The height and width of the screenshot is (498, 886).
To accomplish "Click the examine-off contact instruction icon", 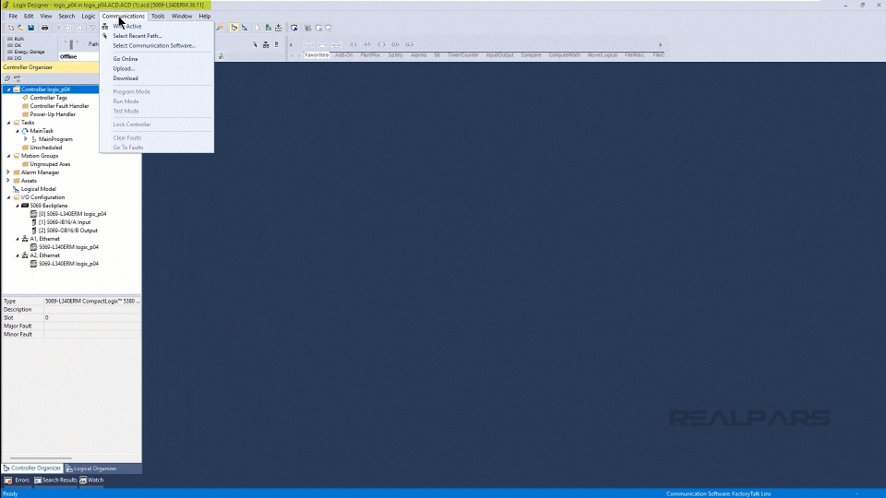I will (367, 44).
